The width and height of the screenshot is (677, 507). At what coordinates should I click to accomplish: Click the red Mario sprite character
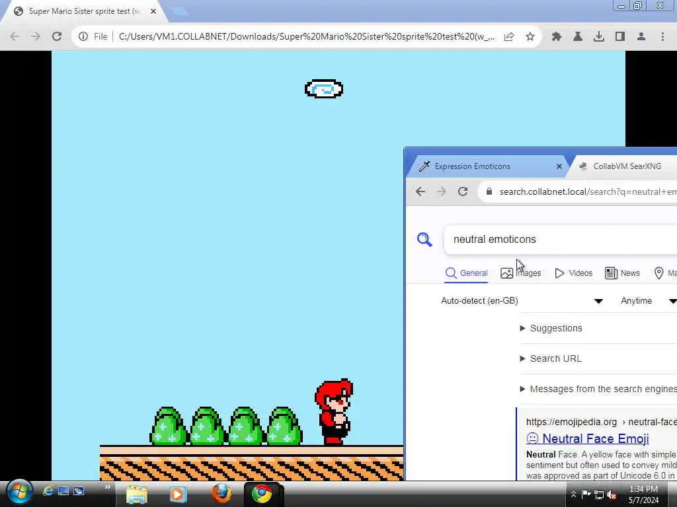point(334,411)
